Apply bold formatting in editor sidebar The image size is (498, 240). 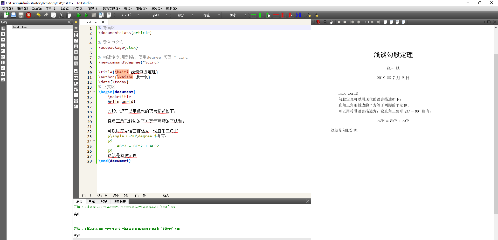point(76,35)
